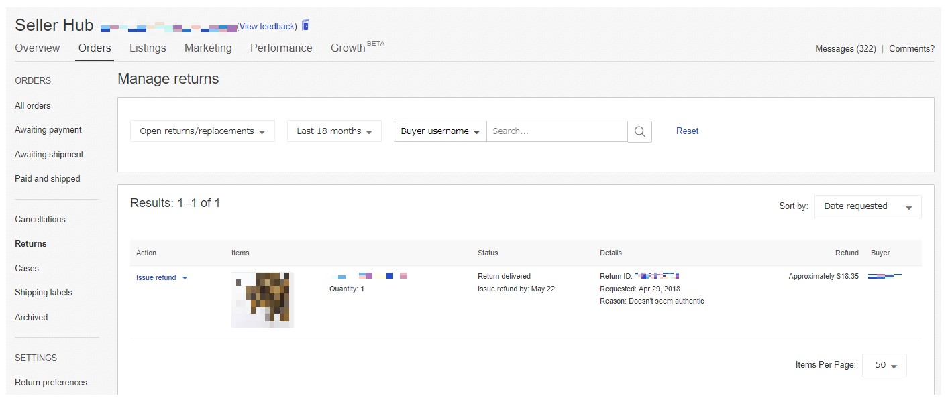948x404 pixels.
Task: Click the 'Results: 1–1 of 1' text
Action: tap(175, 203)
